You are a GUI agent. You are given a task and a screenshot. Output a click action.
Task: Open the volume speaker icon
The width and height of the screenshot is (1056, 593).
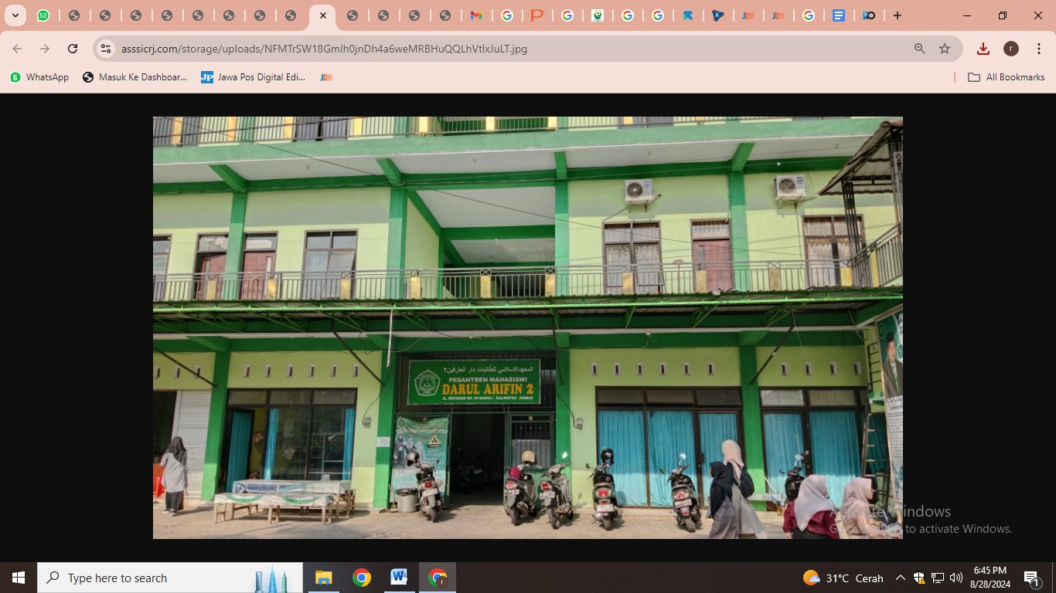(956, 578)
